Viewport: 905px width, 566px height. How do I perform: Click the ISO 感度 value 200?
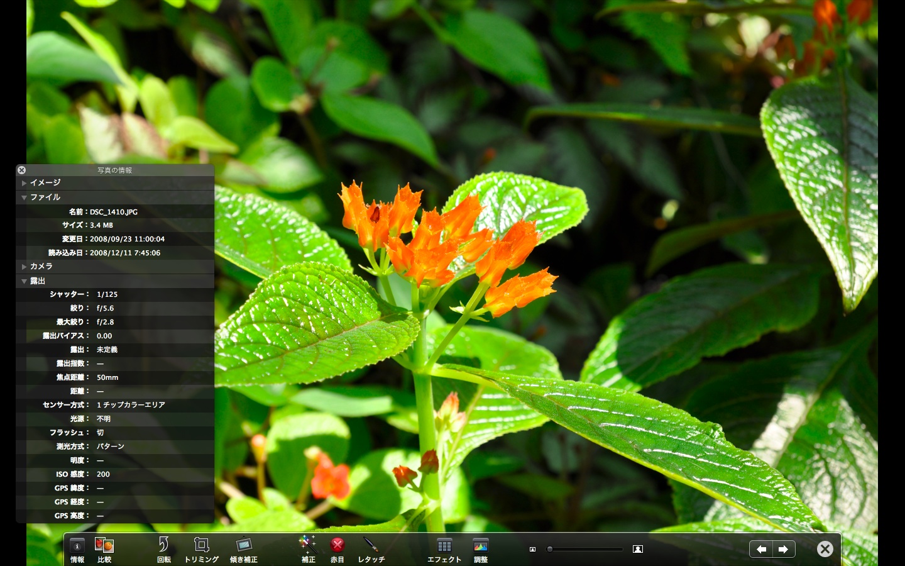[x=103, y=474]
